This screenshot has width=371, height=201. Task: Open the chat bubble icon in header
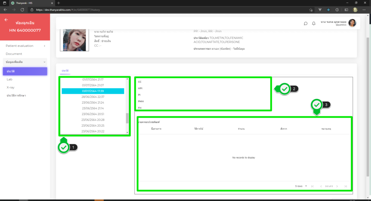[x=305, y=23]
